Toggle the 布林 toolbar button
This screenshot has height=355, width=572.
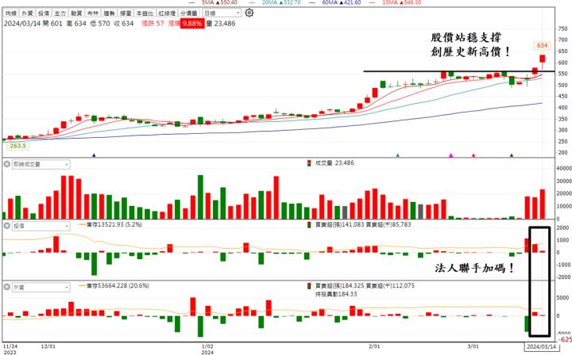point(93,13)
